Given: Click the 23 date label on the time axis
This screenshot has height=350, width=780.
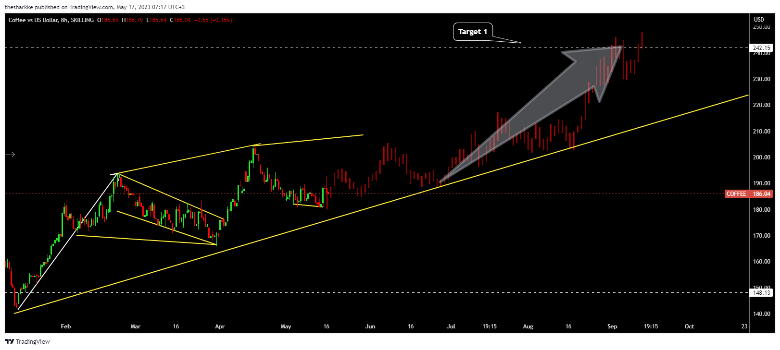Looking at the screenshot, I should [744, 326].
